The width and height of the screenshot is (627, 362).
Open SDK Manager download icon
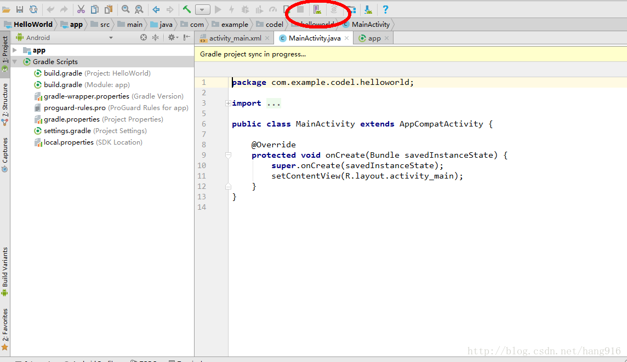pos(368,9)
